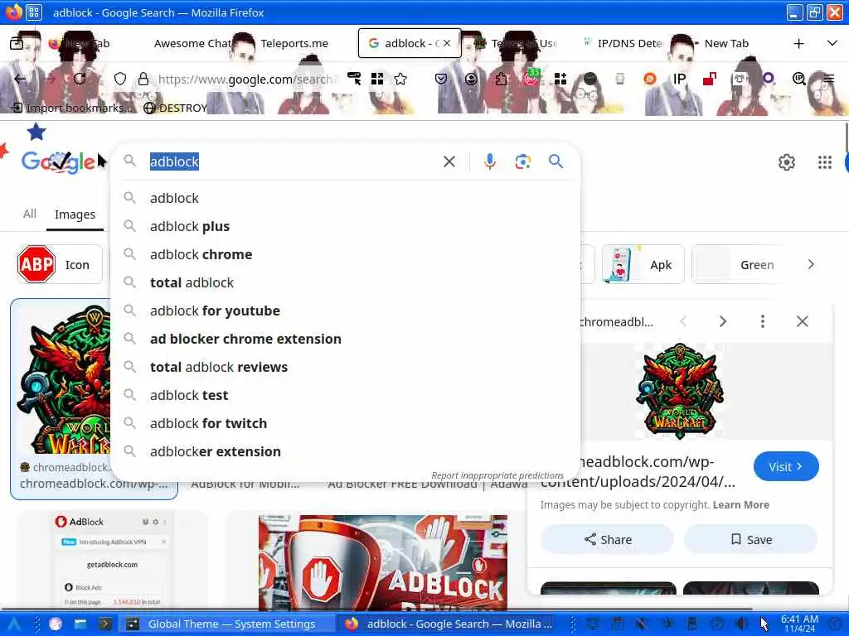This screenshot has width=849, height=636.
Task: Open the Firefox account icon
Action: [x=471, y=79]
